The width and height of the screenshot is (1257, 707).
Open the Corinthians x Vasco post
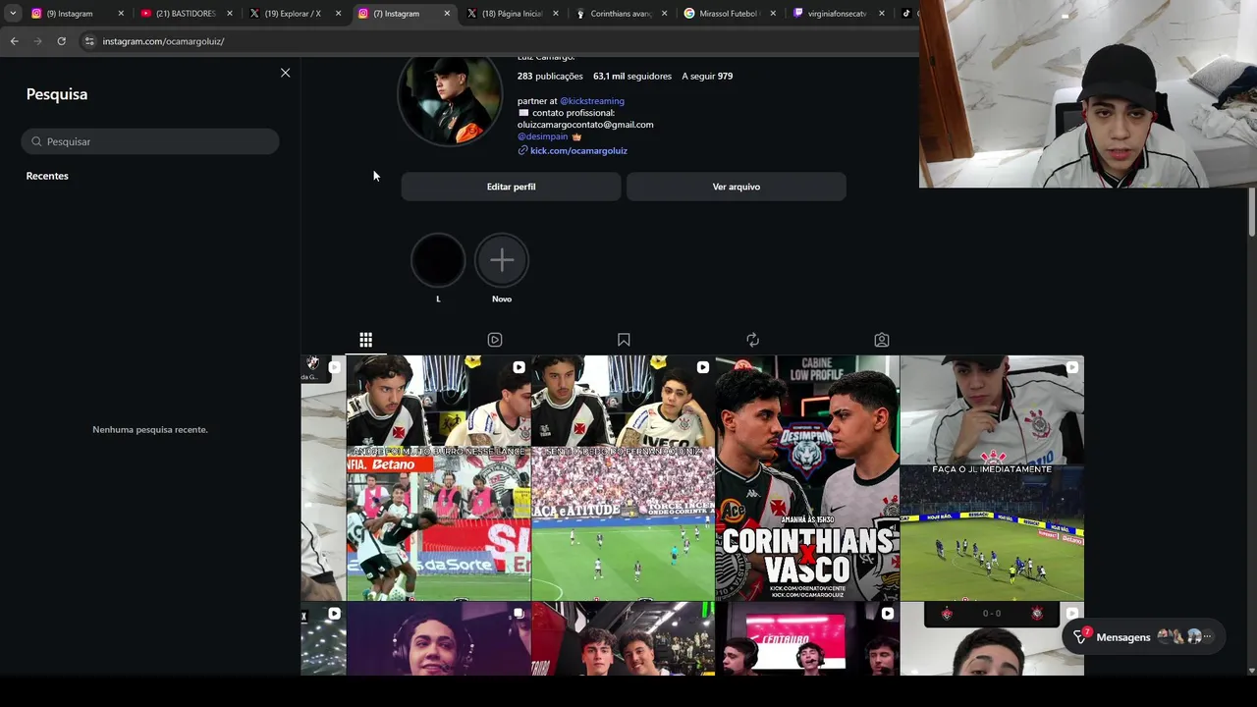coord(807,478)
